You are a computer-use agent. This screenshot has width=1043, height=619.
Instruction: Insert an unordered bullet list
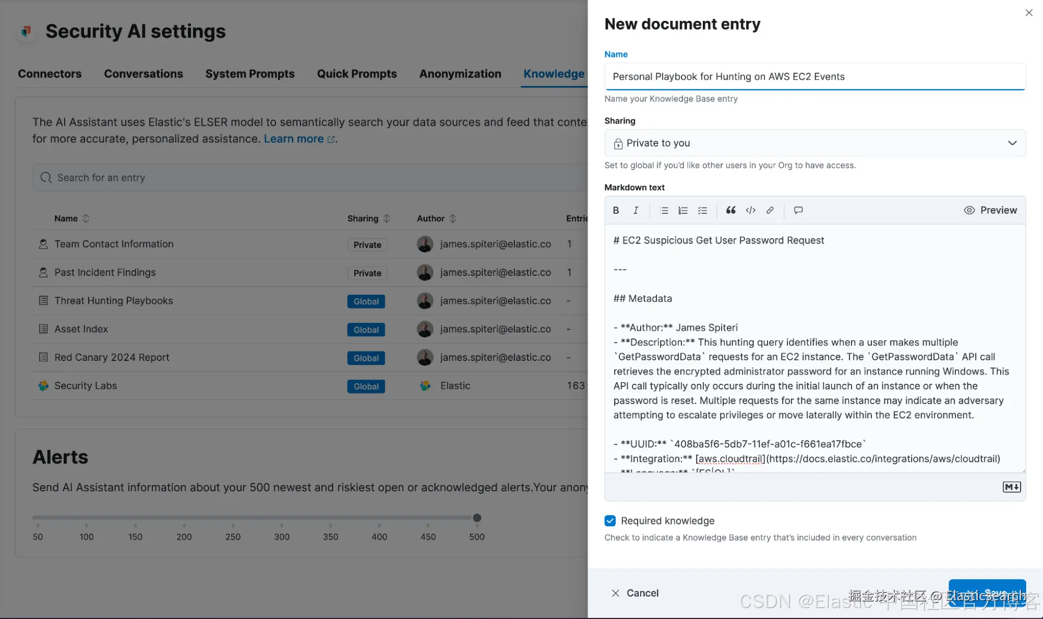664,210
